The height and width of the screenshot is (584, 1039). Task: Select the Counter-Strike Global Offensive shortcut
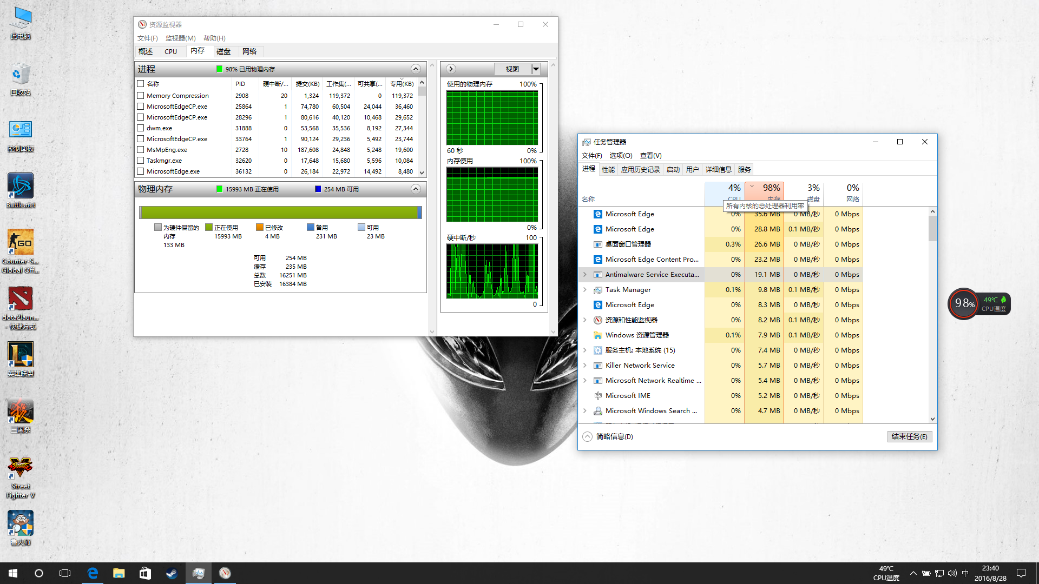click(21, 251)
